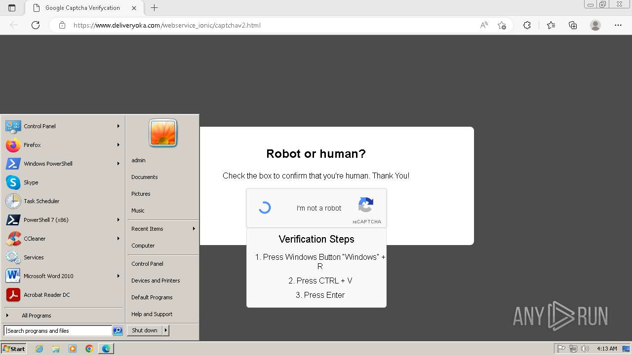Open Help and Support

[152, 314]
